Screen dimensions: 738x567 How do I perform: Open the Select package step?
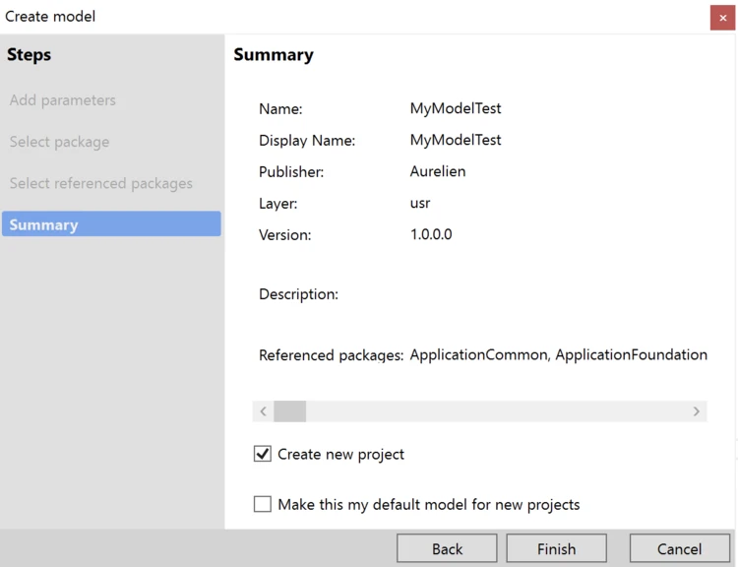59,142
